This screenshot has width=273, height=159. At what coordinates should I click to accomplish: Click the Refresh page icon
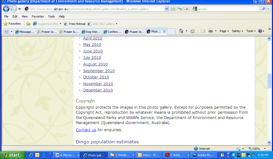click(x=180, y=9)
